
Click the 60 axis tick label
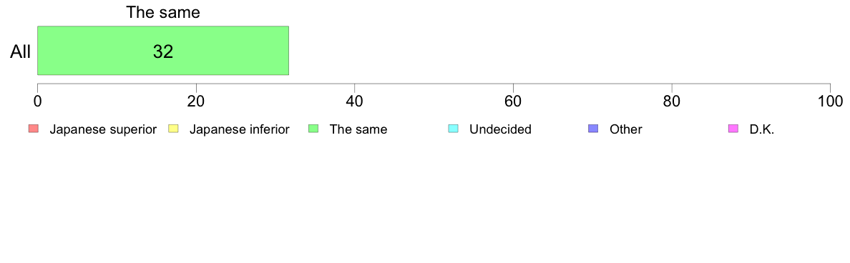coord(513,101)
